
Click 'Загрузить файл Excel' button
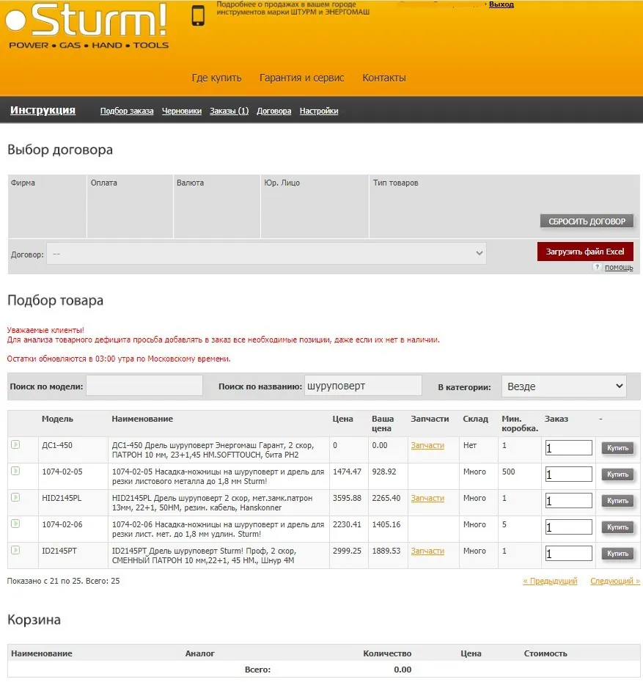click(584, 252)
